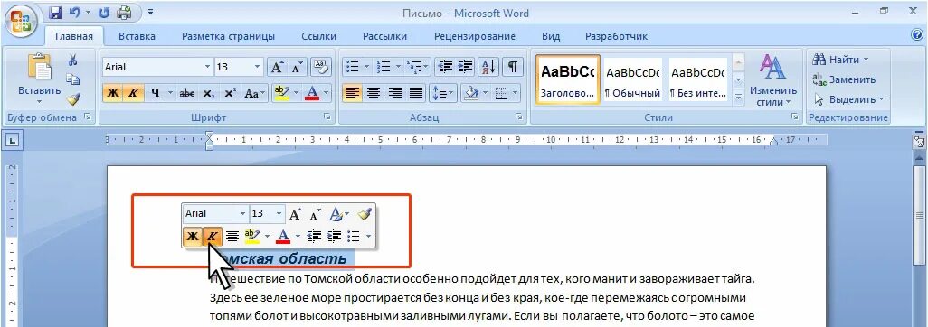Click the Выделить button
The height and width of the screenshot is (327, 928).
(x=848, y=99)
